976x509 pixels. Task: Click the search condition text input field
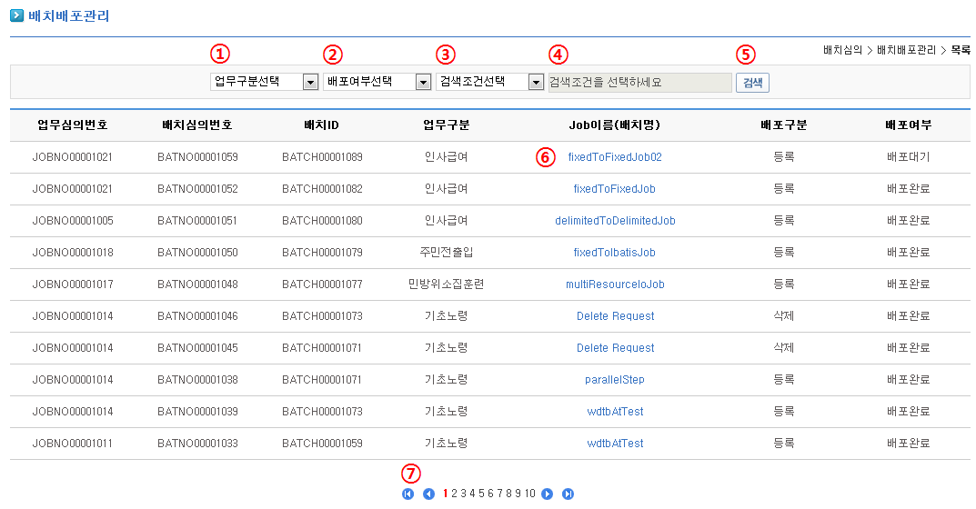639,82
